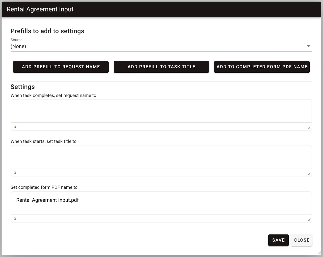The height and width of the screenshot is (257, 323).
Task: Click Add to Completed Form PDF Name
Action: point(262,67)
